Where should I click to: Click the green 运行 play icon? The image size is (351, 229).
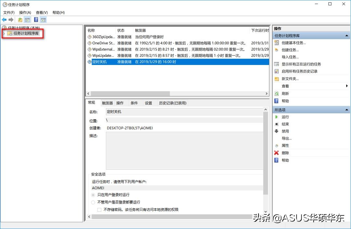[x=277, y=117]
